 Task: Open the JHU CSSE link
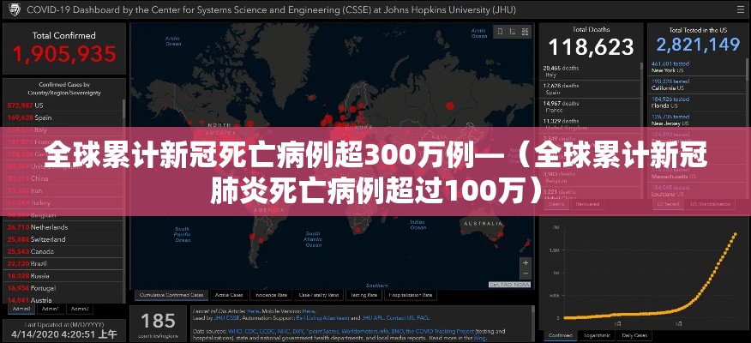point(228,317)
